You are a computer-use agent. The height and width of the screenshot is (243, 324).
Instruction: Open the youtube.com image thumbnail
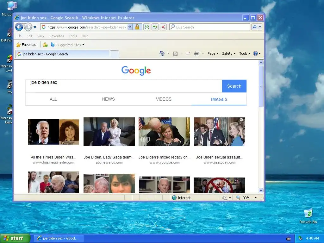(164, 132)
